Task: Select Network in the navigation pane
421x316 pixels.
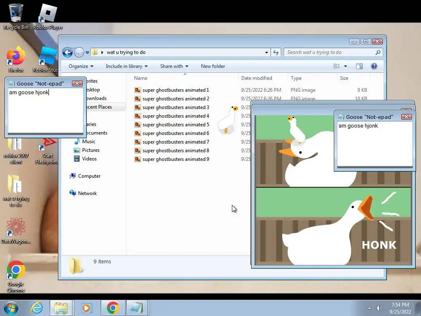Action: pos(83,193)
